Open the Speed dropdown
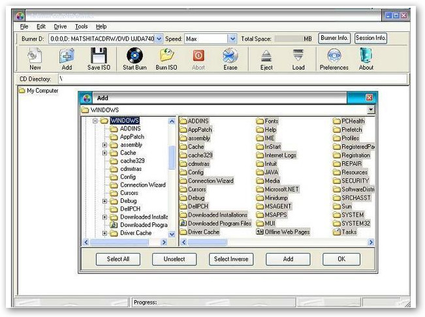 click(232, 39)
